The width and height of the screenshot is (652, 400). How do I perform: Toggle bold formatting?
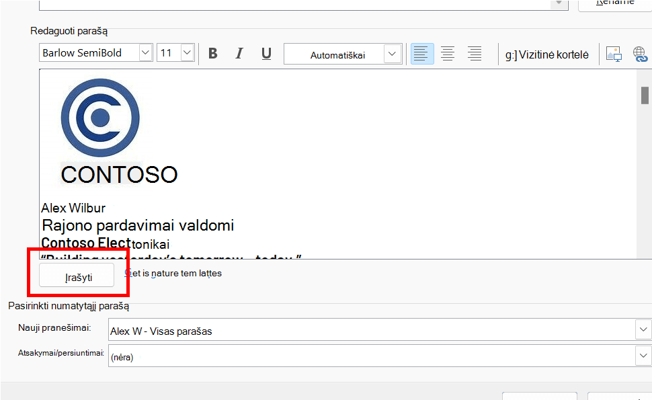213,53
